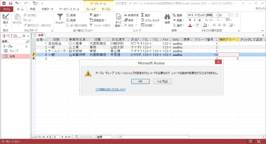Open the その他 dropdown

pos(147,25)
